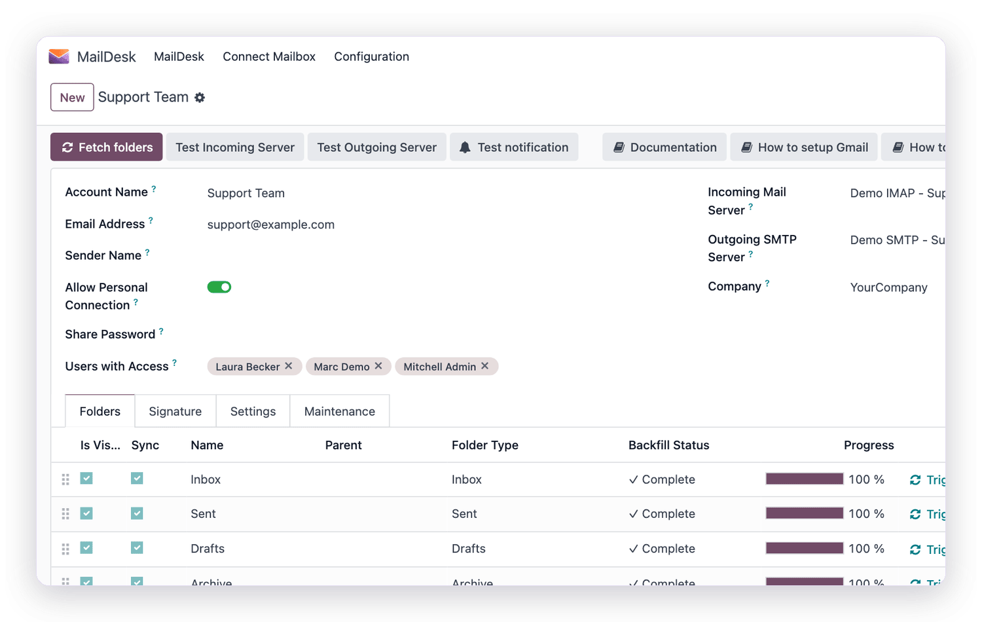982x622 pixels.
Task: Open How to setup Gmail guide
Action: (x=805, y=147)
